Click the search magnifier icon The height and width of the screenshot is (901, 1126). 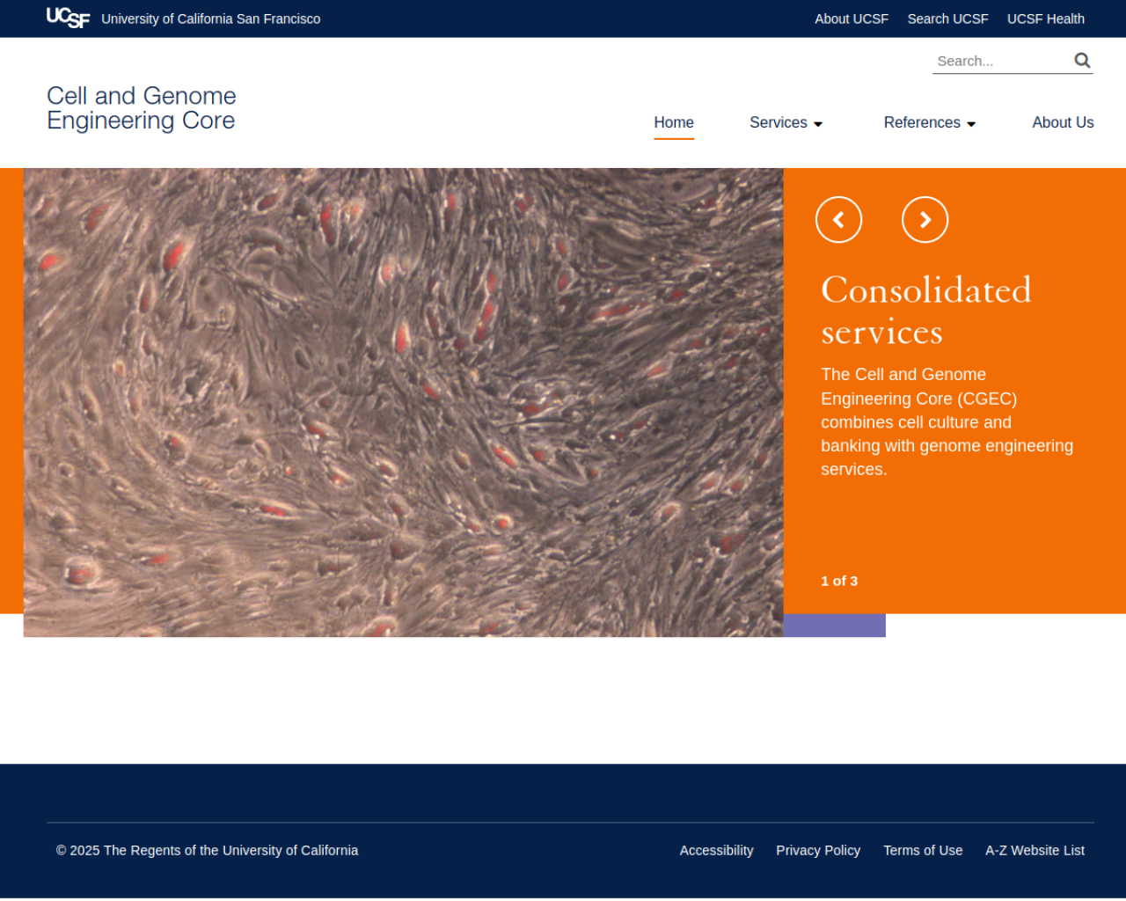[1082, 61]
